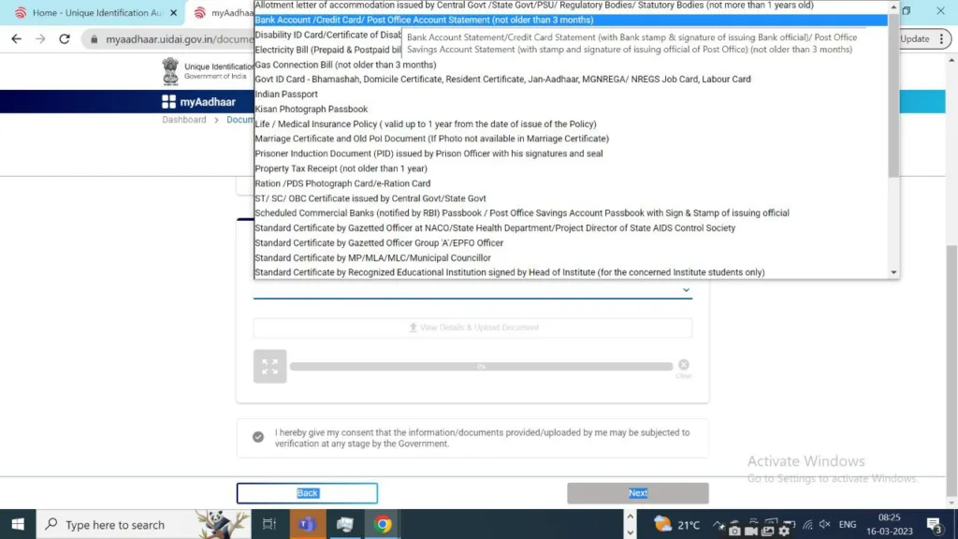Viewport: 958px width, 539px height.
Task: Toggle the consent checkbox for document verification
Action: pyautogui.click(x=258, y=437)
